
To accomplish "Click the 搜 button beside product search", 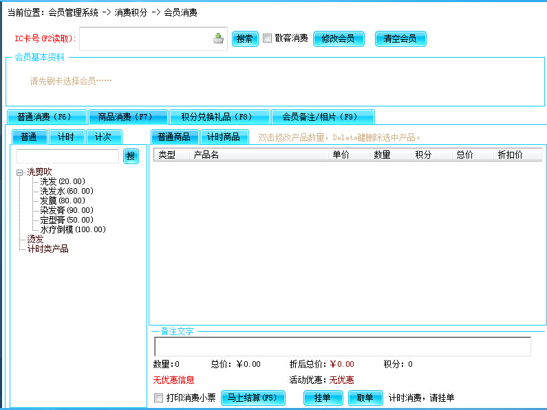I will 131,157.
